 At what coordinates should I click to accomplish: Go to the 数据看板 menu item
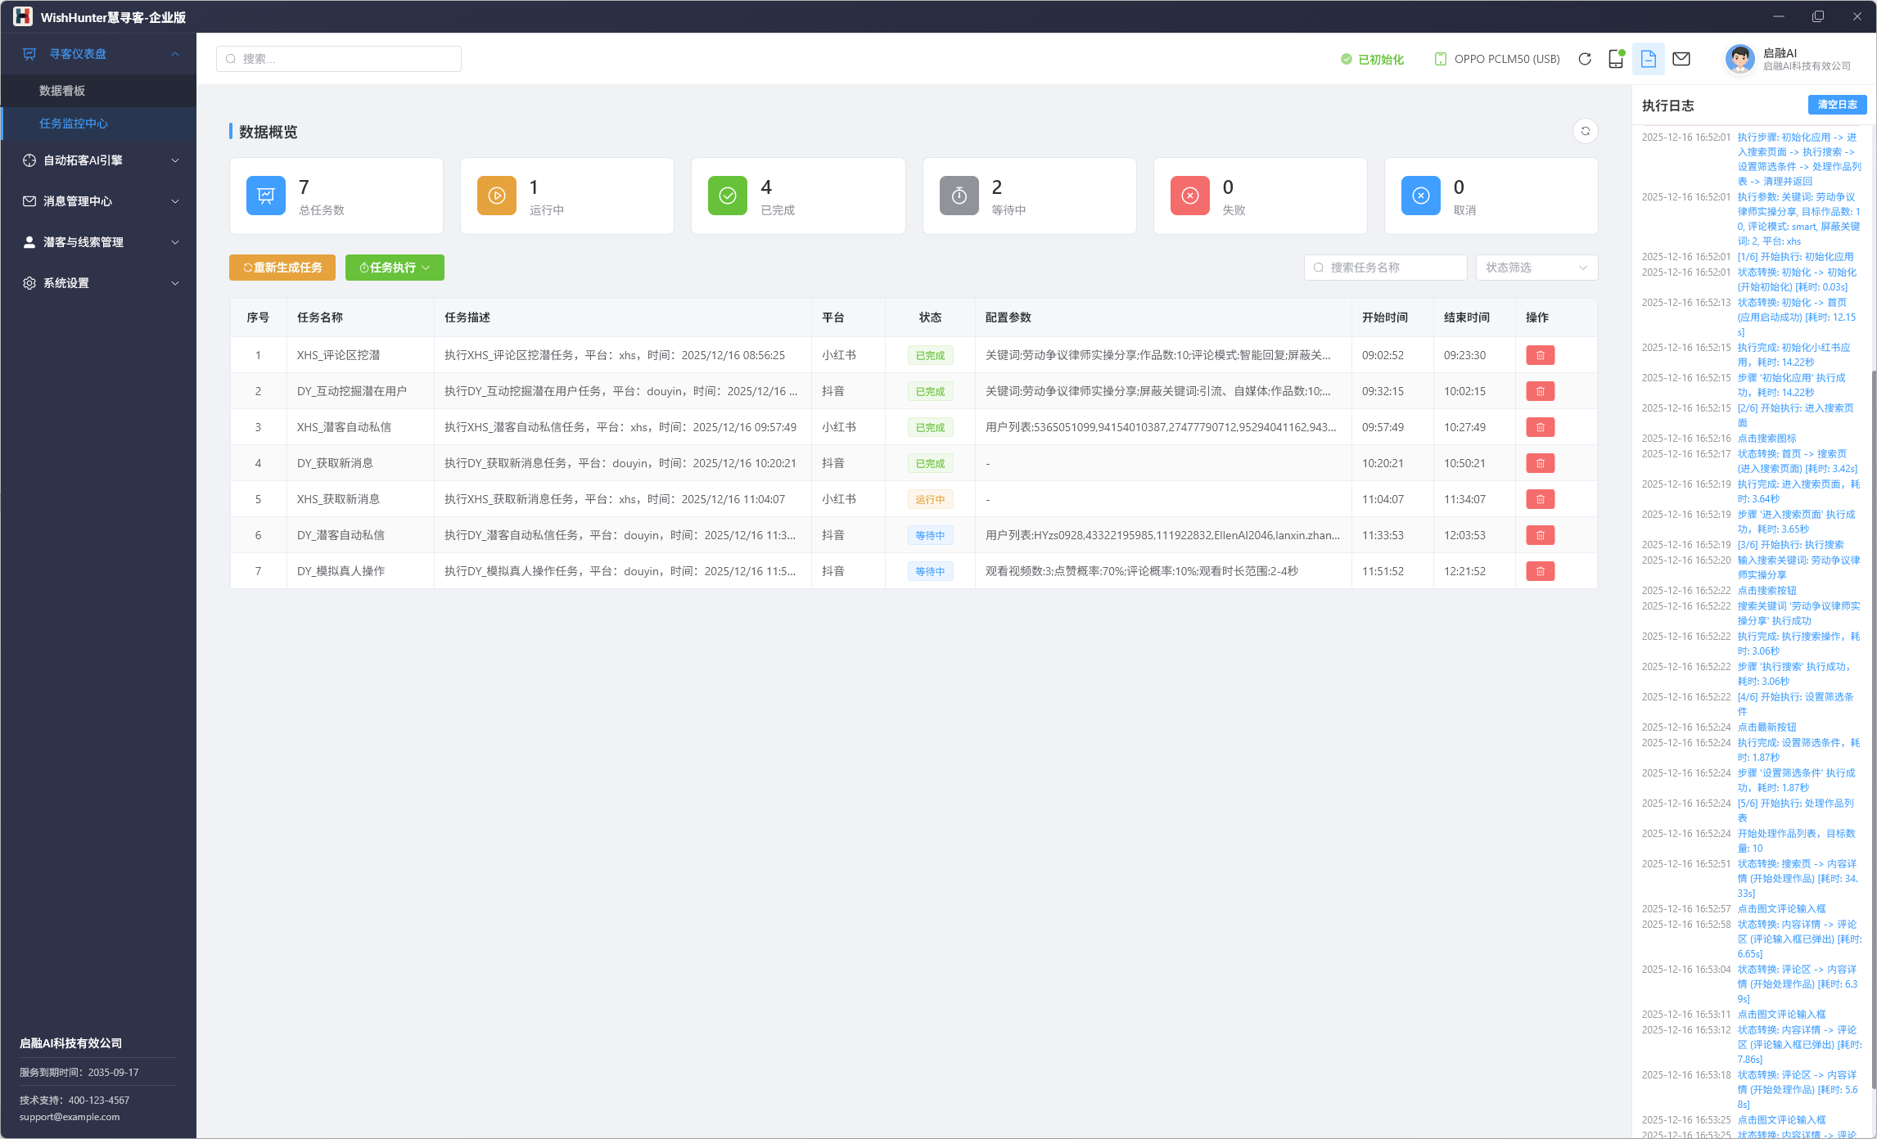pos(62,91)
